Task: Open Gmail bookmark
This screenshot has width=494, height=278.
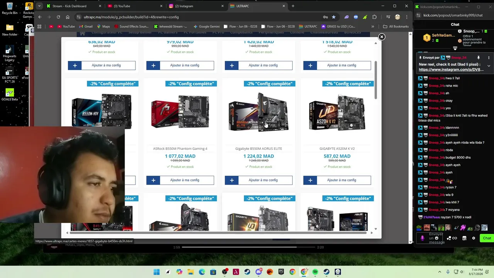Action: pyautogui.click(x=86, y=27)
